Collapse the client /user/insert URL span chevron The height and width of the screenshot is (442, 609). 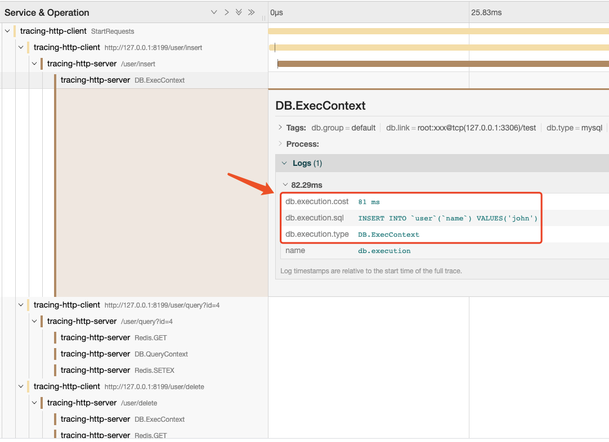click(21, 47)
